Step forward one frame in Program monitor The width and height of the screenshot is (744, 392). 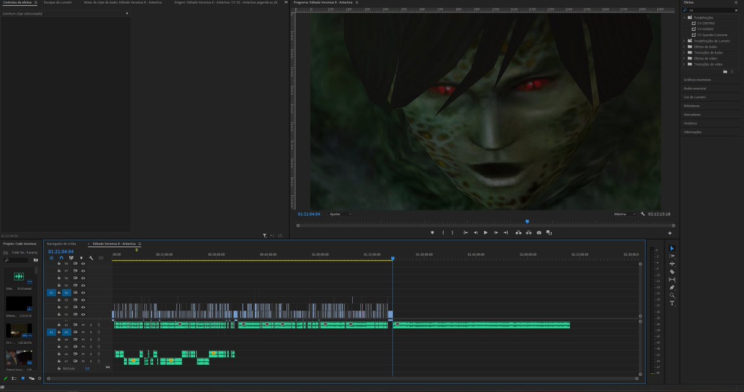pos(496,233)
